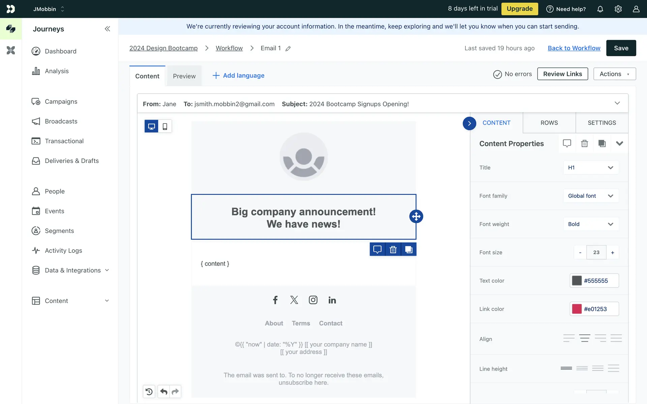Image resolution: width=647 pixels, height=404 pixels.
Task: Open the Font weight dropdown
Action: point(591,224)
